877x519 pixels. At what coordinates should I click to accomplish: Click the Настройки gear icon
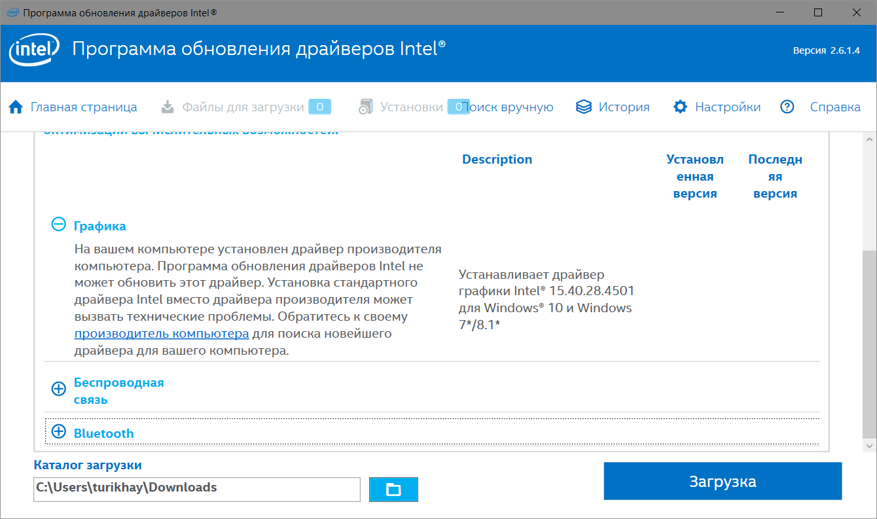click(681, 107)
